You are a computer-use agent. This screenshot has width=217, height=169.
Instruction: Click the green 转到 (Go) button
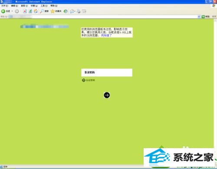point(205,17)
